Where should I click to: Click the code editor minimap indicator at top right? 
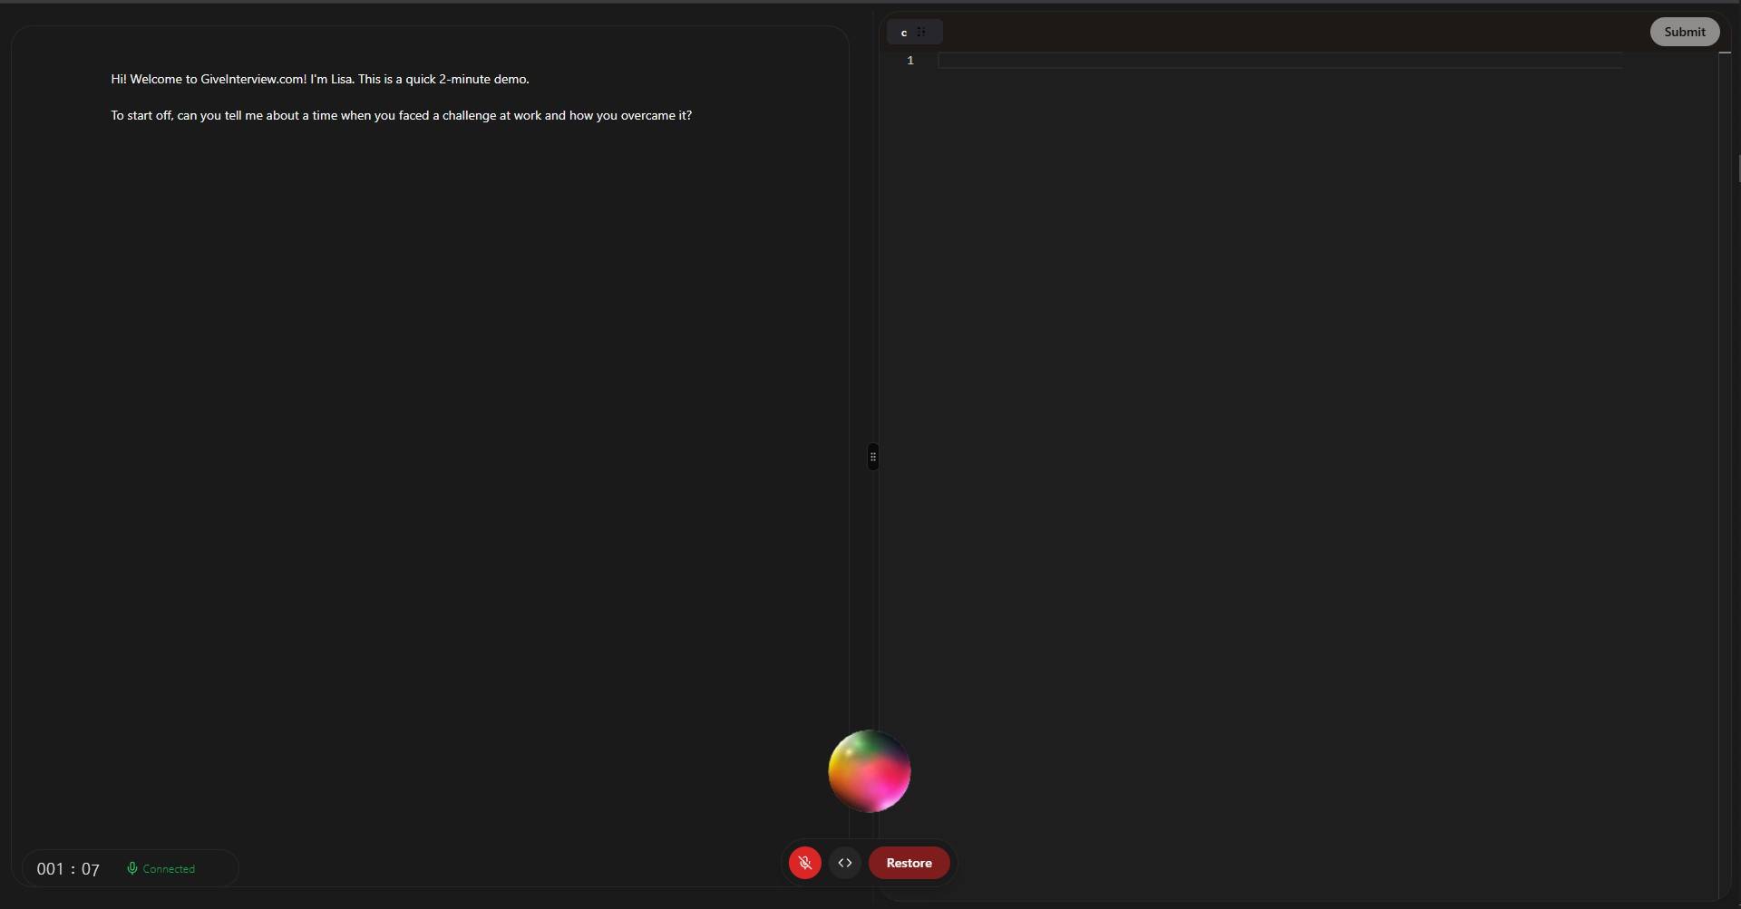1725,53
